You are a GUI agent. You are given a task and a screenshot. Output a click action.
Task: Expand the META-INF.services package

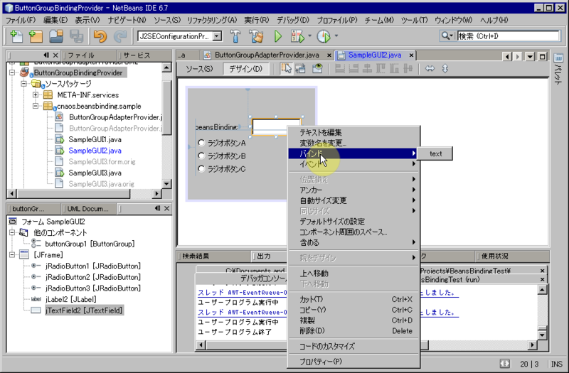point(36,95)
